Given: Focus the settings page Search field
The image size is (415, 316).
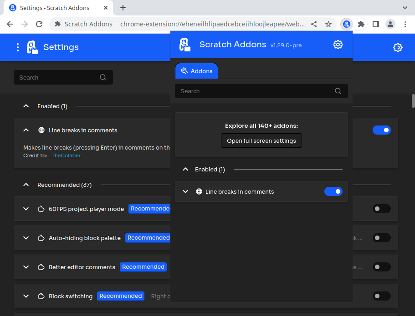Looking at the screenshot, I should 63,77.
